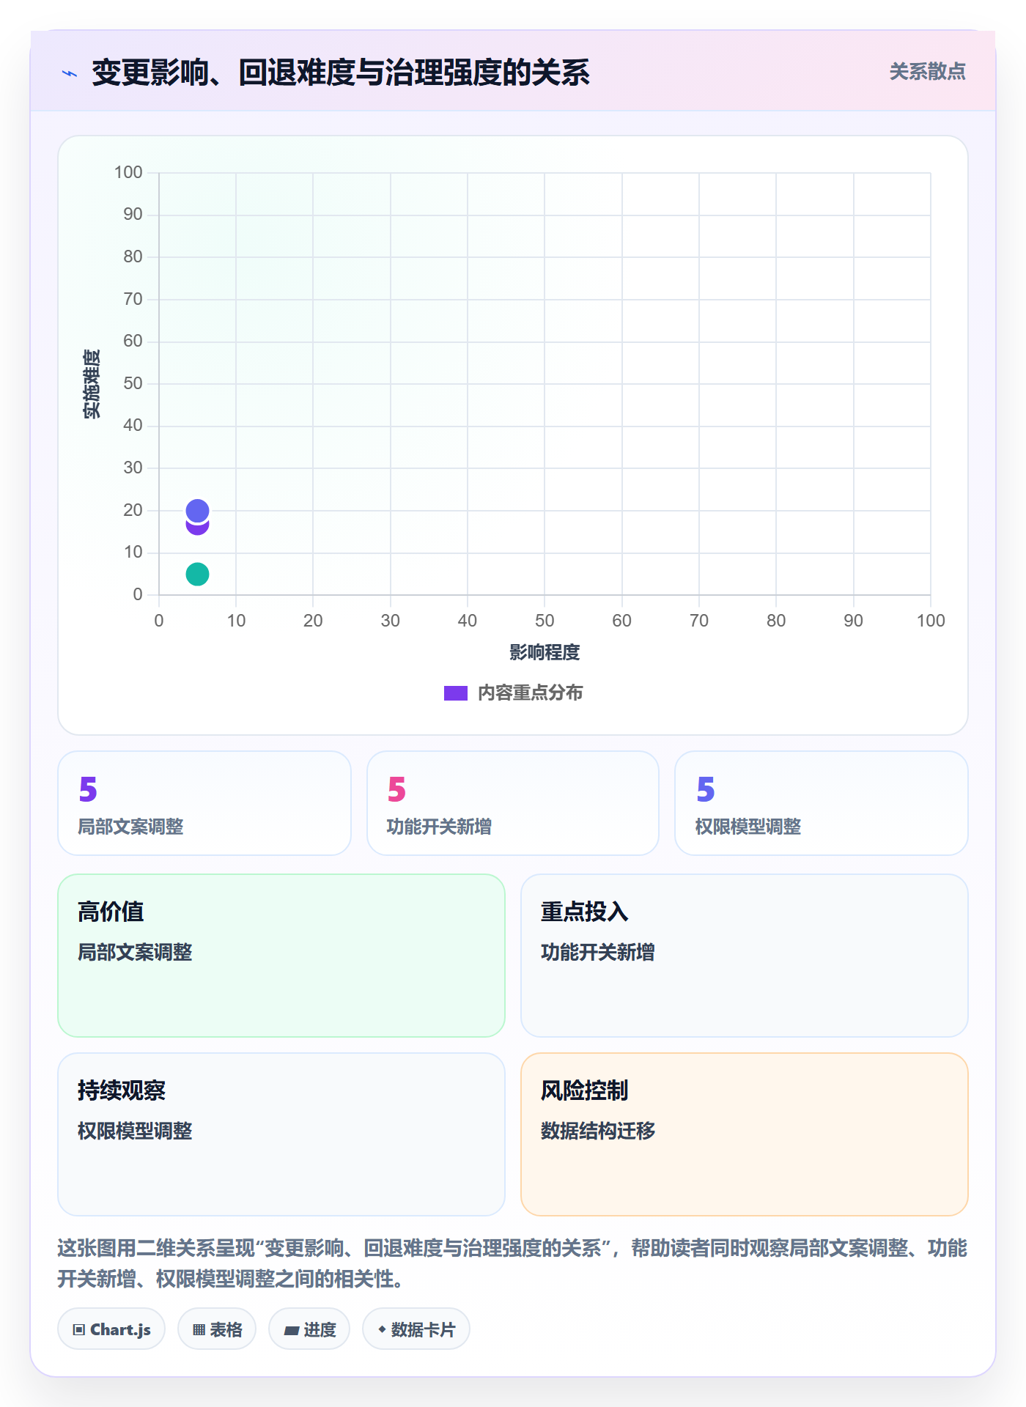The height and width of the screenshot is (1407, 1026).
Task: Select the topmost blue scatter point
Action: click(197, 510)
